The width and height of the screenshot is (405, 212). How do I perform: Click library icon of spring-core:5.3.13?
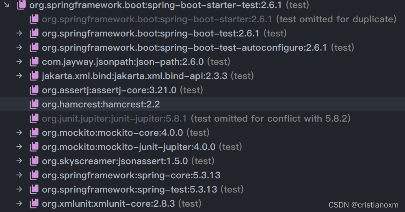tap(34, 175)
